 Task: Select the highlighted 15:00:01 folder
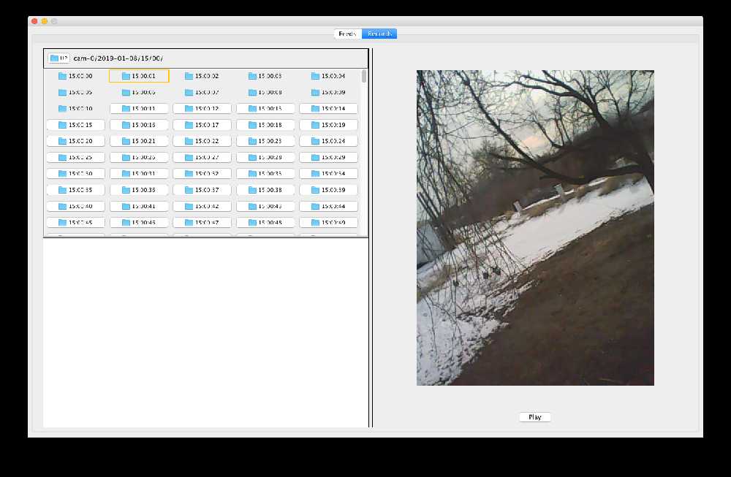tap(139, 76)
